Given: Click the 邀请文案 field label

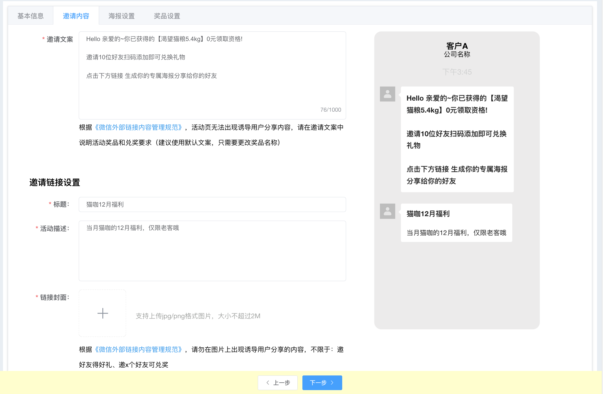Looking at the screenshot, I should tap(60, 39).
